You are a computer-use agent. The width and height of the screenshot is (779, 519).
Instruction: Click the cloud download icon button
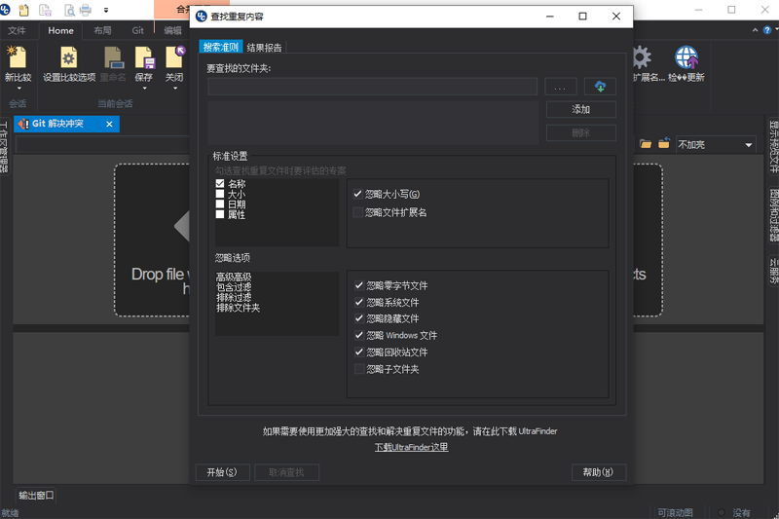[600, 87]
